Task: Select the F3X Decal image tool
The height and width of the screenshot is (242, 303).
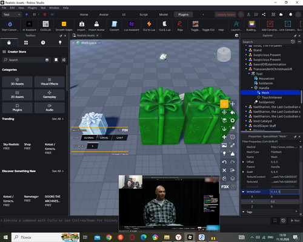Action: point(224,145)
